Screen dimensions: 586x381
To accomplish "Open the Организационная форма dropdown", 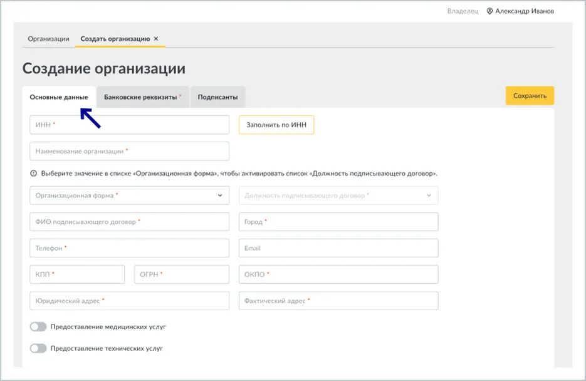I will (129, 196).
